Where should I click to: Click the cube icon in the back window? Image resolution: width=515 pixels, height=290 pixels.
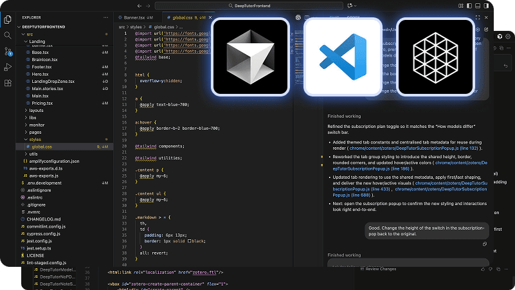pos(500,37)
